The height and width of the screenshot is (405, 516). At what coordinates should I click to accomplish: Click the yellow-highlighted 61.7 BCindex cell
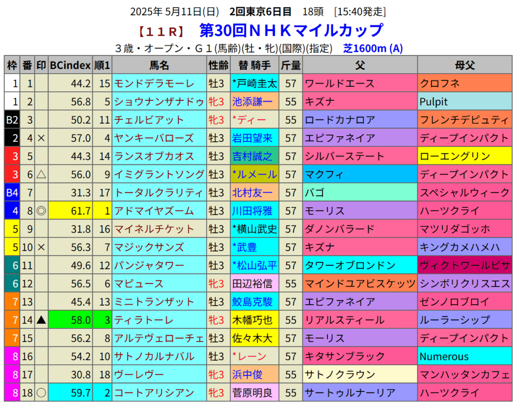(x=71, y=211)
